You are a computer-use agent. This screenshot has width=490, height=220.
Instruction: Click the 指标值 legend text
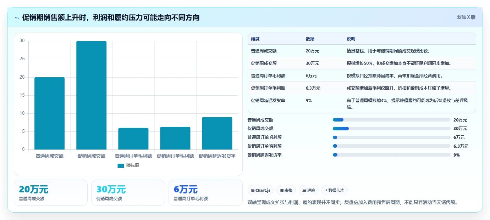(x=132, y=165)
